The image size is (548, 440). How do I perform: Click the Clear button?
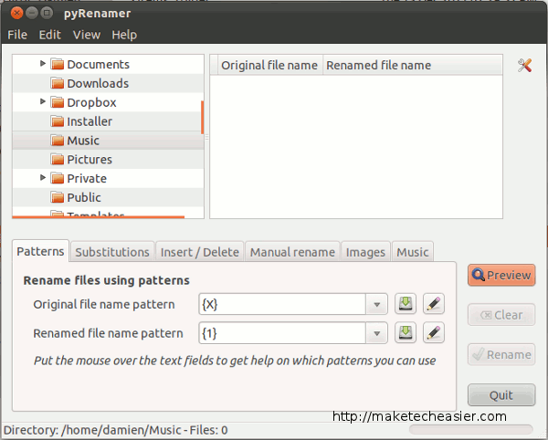coord(501,315)
